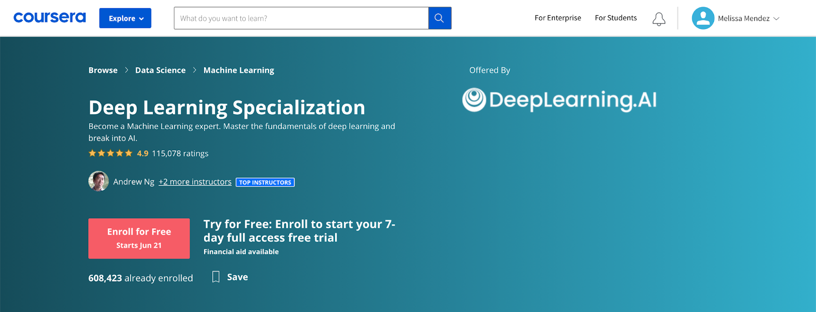Screen dimensions: 816x312
Task: Go to the Data Science breadcrumb
Action: pyautogui.click(x=160, y=70)
